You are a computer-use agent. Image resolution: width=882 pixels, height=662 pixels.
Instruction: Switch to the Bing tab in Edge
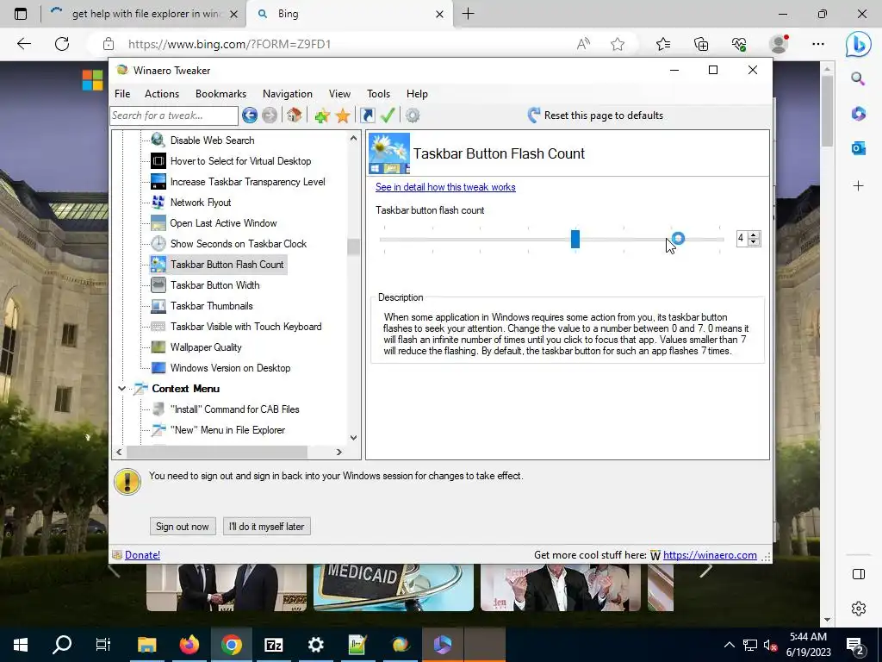pyautogui.click(x=349, y=14)
